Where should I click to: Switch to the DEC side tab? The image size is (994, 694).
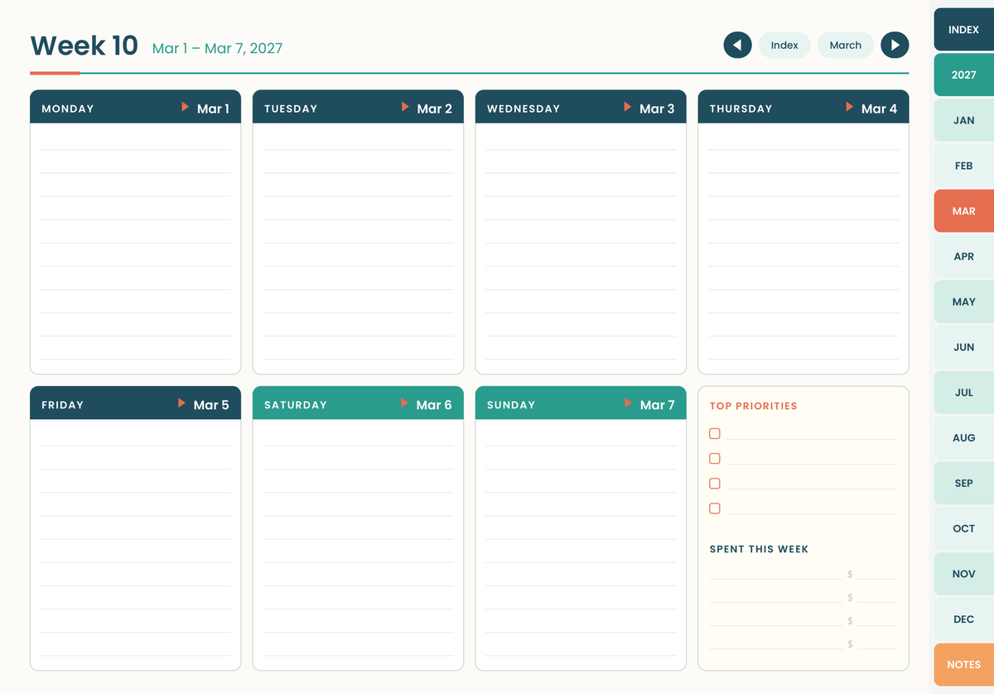(x=964, y=619)
